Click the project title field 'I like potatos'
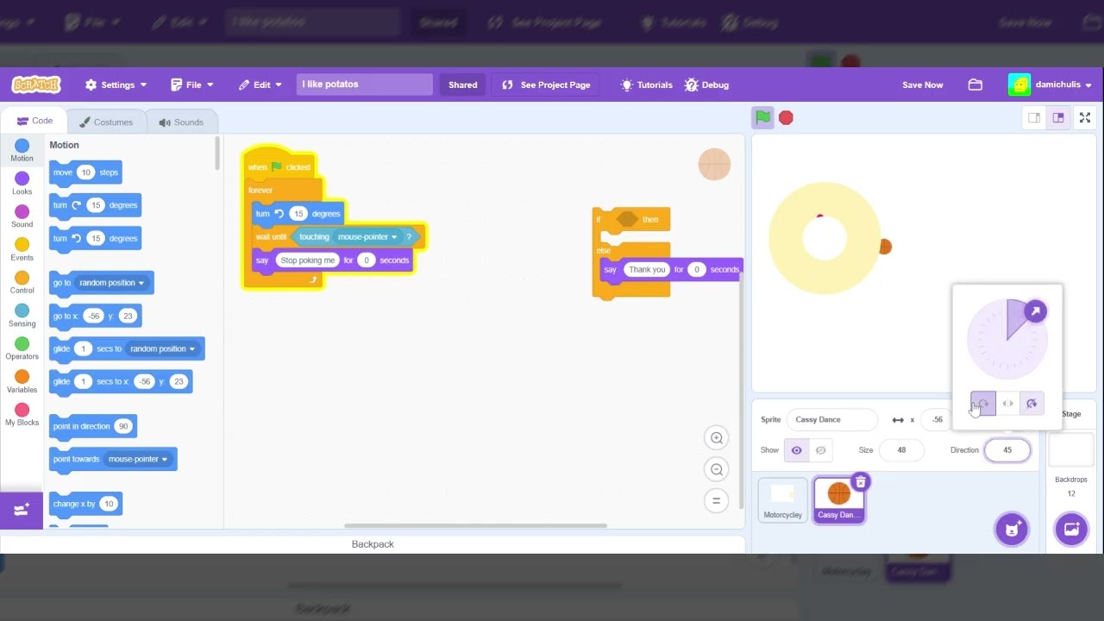Viewport: 1104px width, 621px height. [x=364, y=85]
